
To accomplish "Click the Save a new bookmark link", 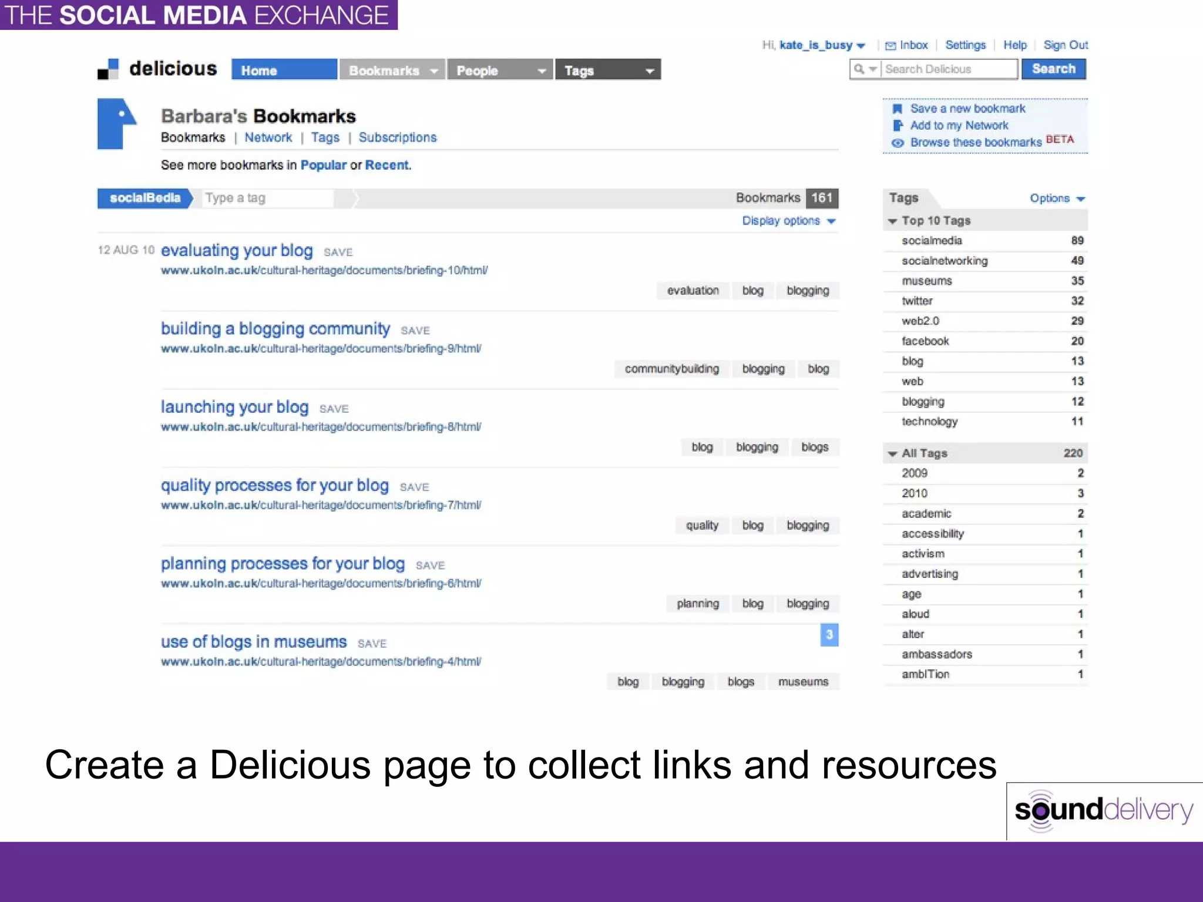I will click(967, 109).
